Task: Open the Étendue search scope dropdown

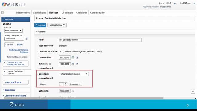Action: point(14,31)
